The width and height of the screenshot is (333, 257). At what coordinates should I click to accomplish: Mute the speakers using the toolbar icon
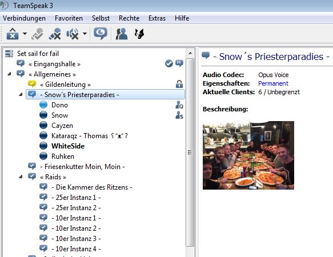point(73,34)
